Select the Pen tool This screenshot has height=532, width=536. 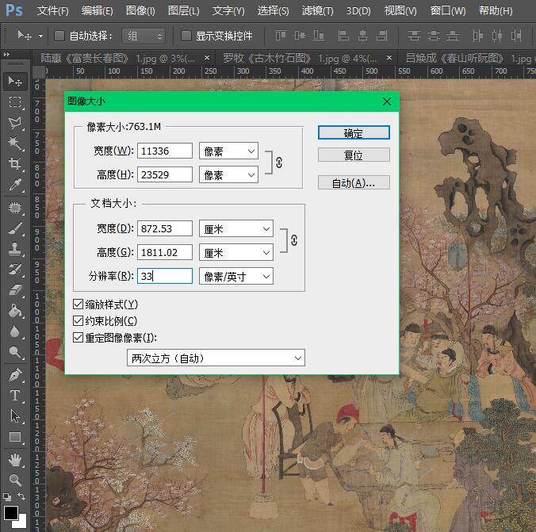point(15,375)
